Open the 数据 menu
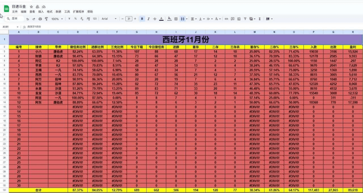The image size is (363, 193). coord(58,12)
